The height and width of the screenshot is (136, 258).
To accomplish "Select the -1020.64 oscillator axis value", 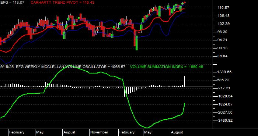I will pyautogui.click(x=225, y=96).
